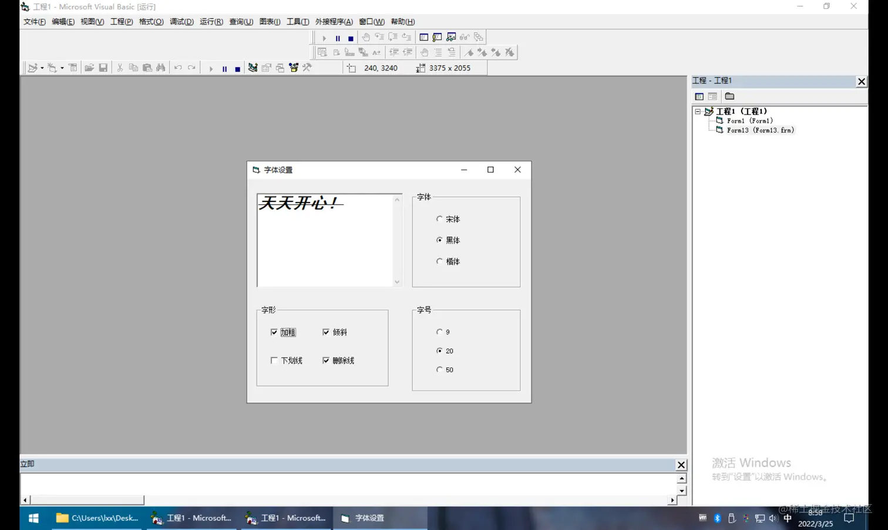Screen dimensions: 888x530
Task: Click the Step Over icon
Action: point(393,37)
